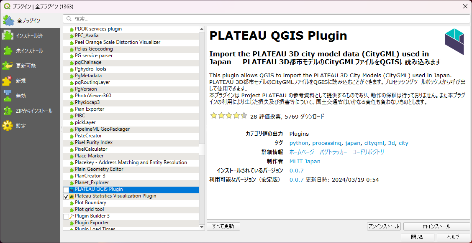The image size is (472, 243).
Task: Click the MLIT Japan author link
Action: tap(305, 161)
